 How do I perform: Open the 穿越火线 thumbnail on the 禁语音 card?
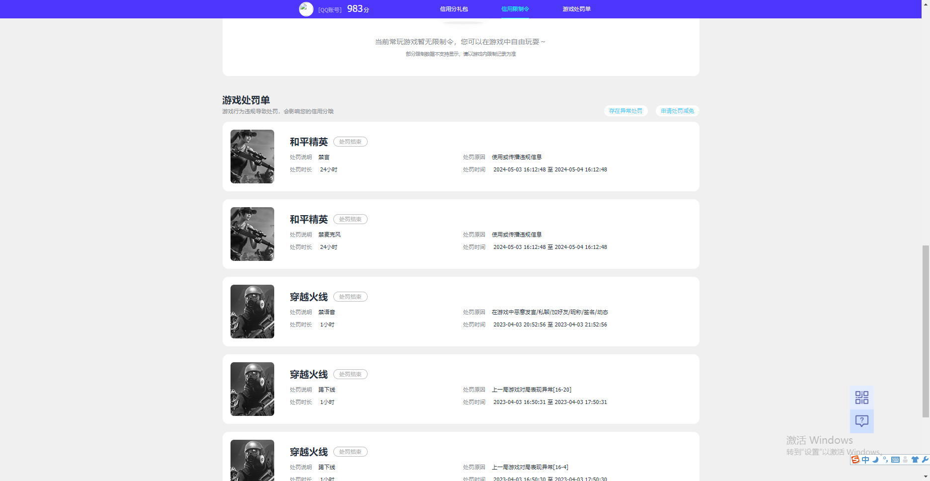coord(252,312)
